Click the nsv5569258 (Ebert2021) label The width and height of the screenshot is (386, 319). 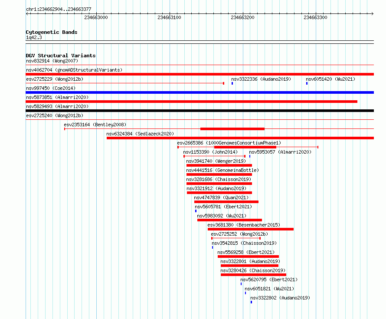pos(246,252)
